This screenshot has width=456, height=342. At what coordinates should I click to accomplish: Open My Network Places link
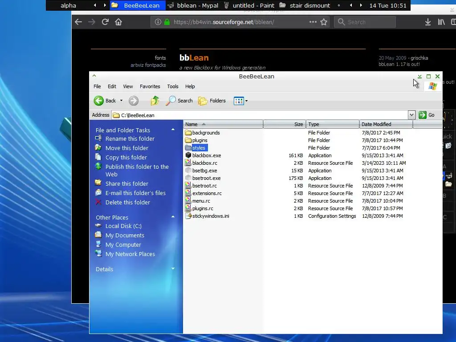(130, 254)
